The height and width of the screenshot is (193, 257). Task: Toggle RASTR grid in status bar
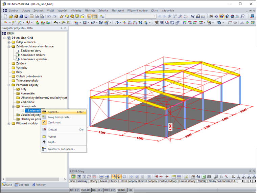[86, 190]
